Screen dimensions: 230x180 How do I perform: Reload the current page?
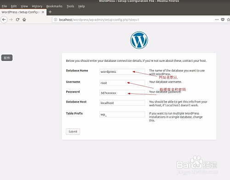click(17, 20)
